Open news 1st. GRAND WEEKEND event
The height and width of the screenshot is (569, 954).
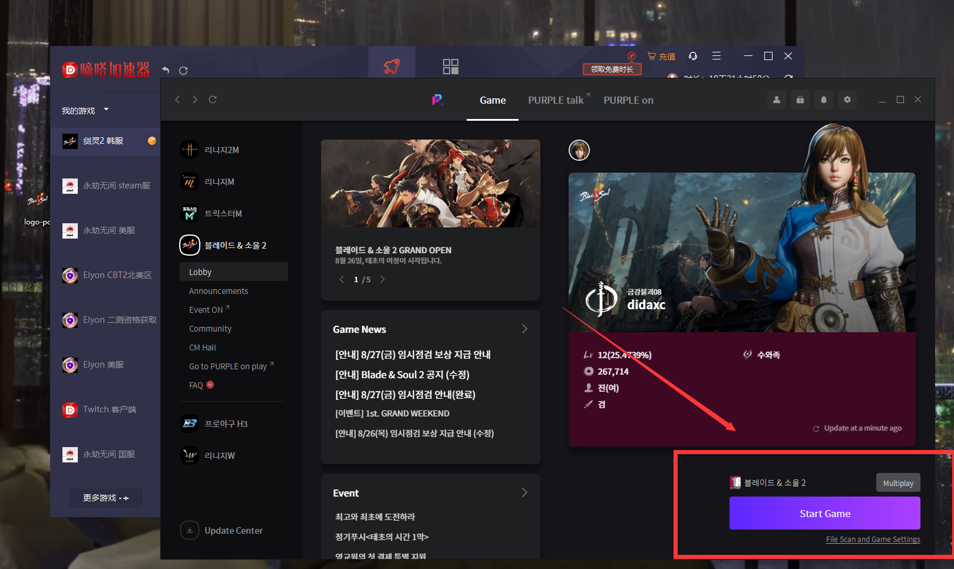pyautogui.click(x=392, y=413)
